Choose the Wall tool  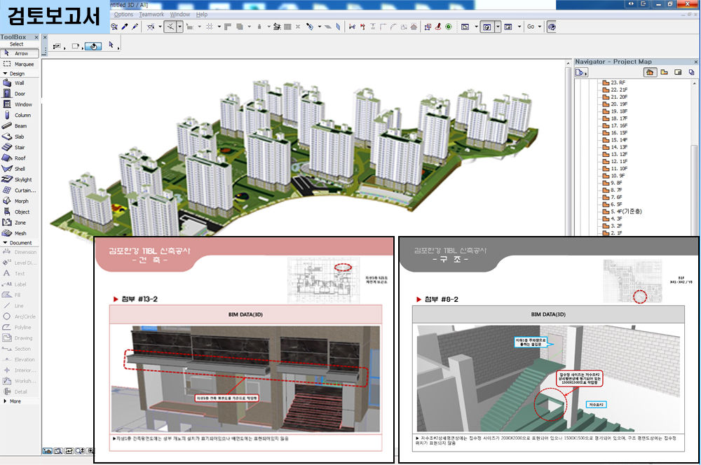point(20,83)
